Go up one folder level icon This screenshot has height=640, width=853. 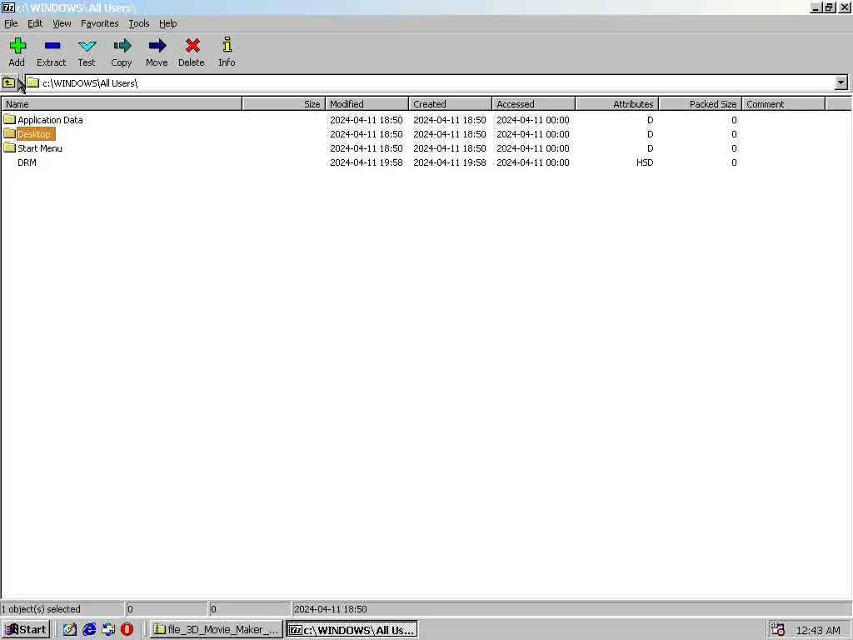coord(8,82)
